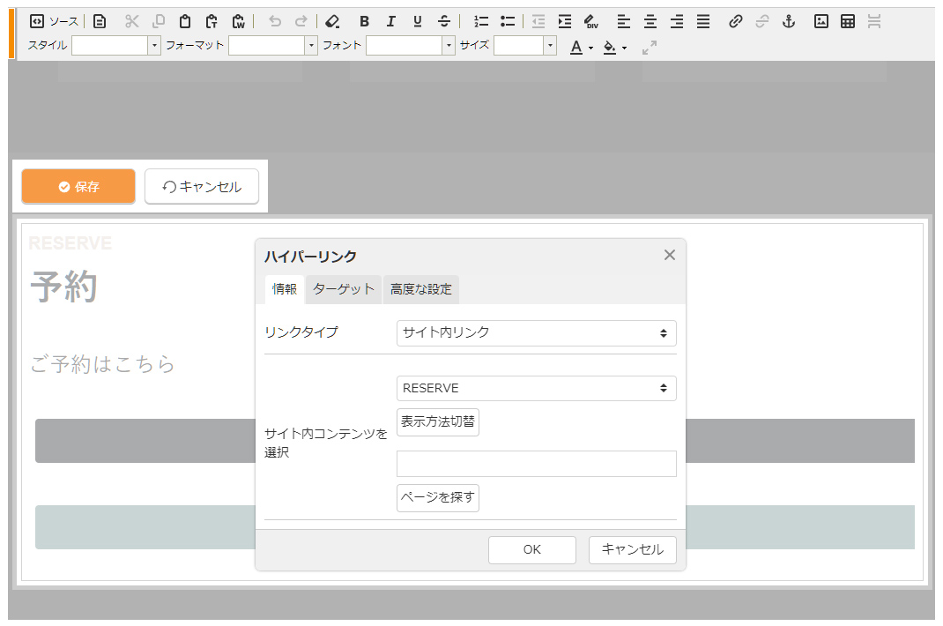
Task: Open the text color picker
Action: pos(581,47)
